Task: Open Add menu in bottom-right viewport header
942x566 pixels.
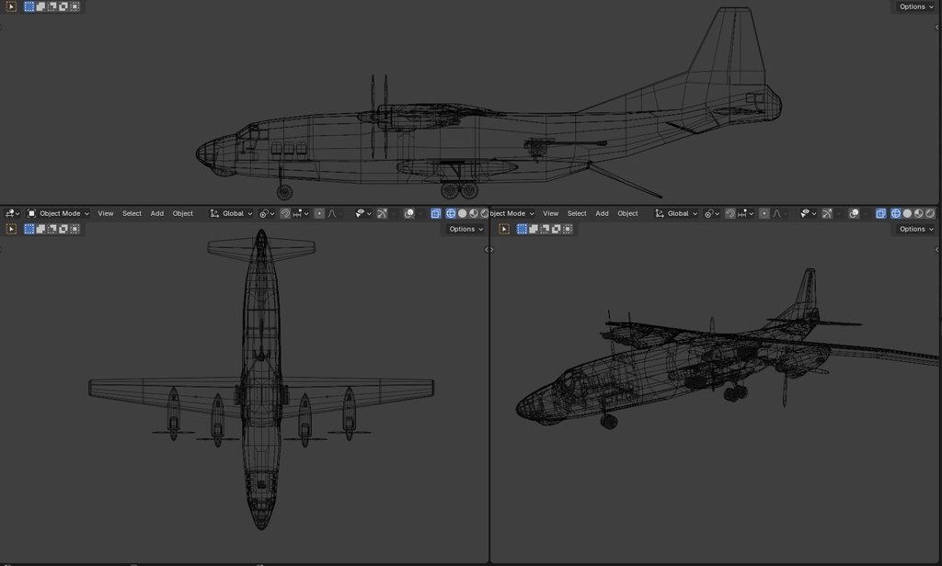Action: (x=602, y=213)
